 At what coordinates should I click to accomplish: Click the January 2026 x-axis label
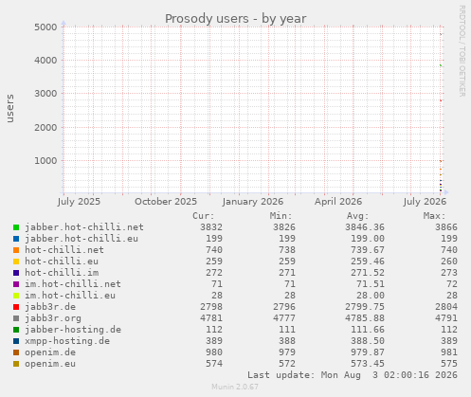tap(253, 202)
